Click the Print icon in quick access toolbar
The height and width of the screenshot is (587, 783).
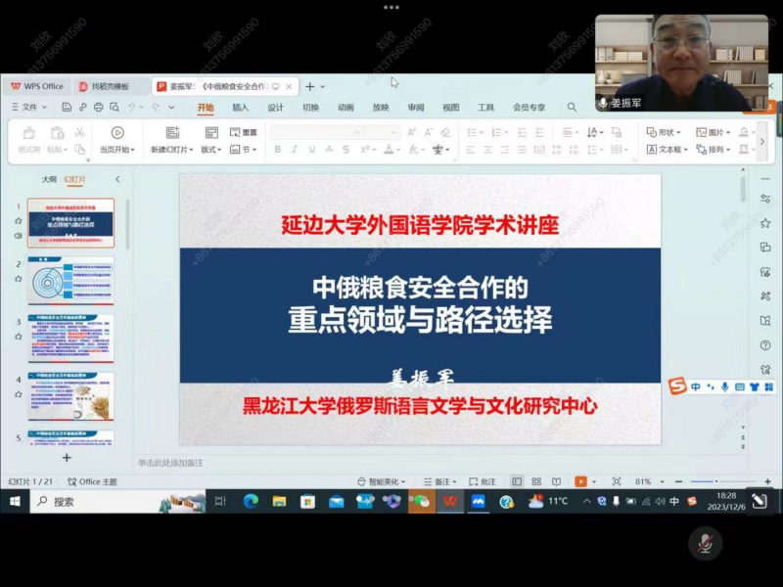[99, 107]
